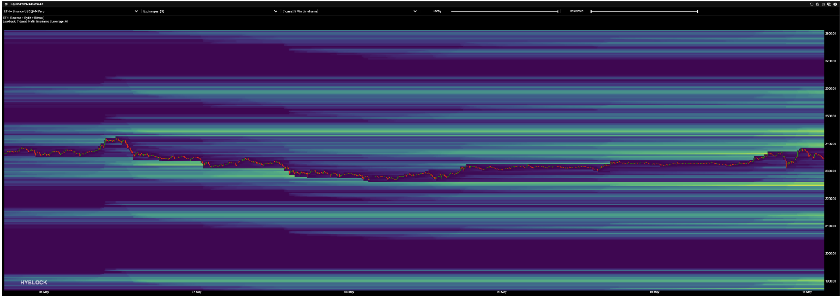Screen dimensions: 840x296
Task: Click the 2800.00 price axis label
Action: tap(831, 34)
